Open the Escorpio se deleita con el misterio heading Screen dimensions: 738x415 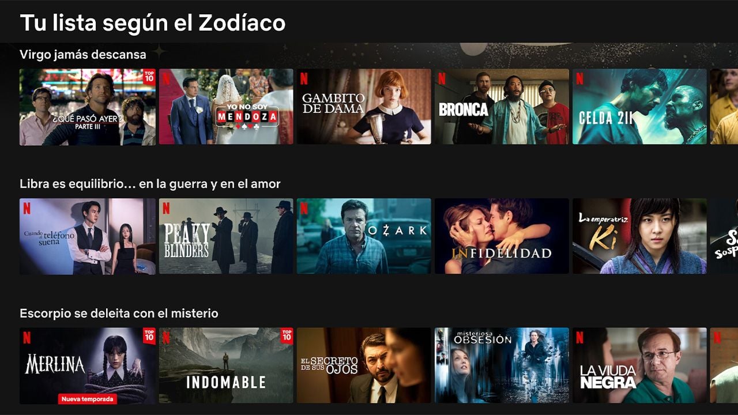click(x=119, y=314)
